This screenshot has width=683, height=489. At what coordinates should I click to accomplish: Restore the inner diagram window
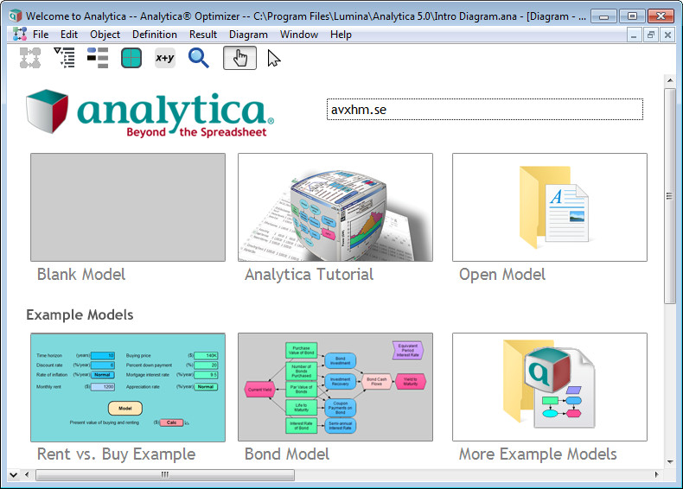pyautogui.click(x=651, y=35)
